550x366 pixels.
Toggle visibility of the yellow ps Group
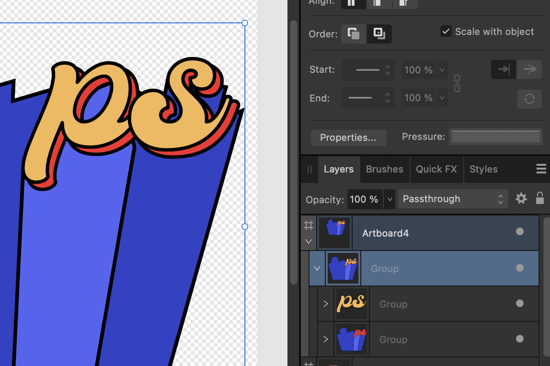click(x=520, y=303)
